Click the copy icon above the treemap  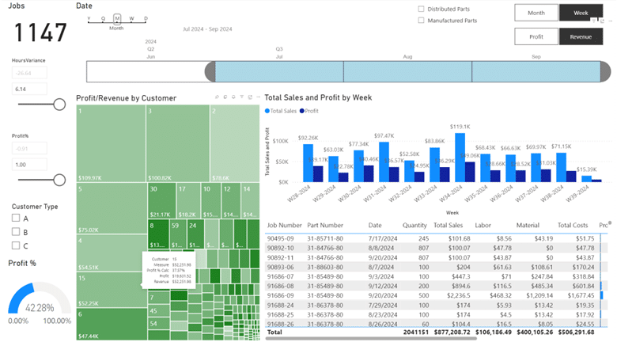click(x=225, y=97)
